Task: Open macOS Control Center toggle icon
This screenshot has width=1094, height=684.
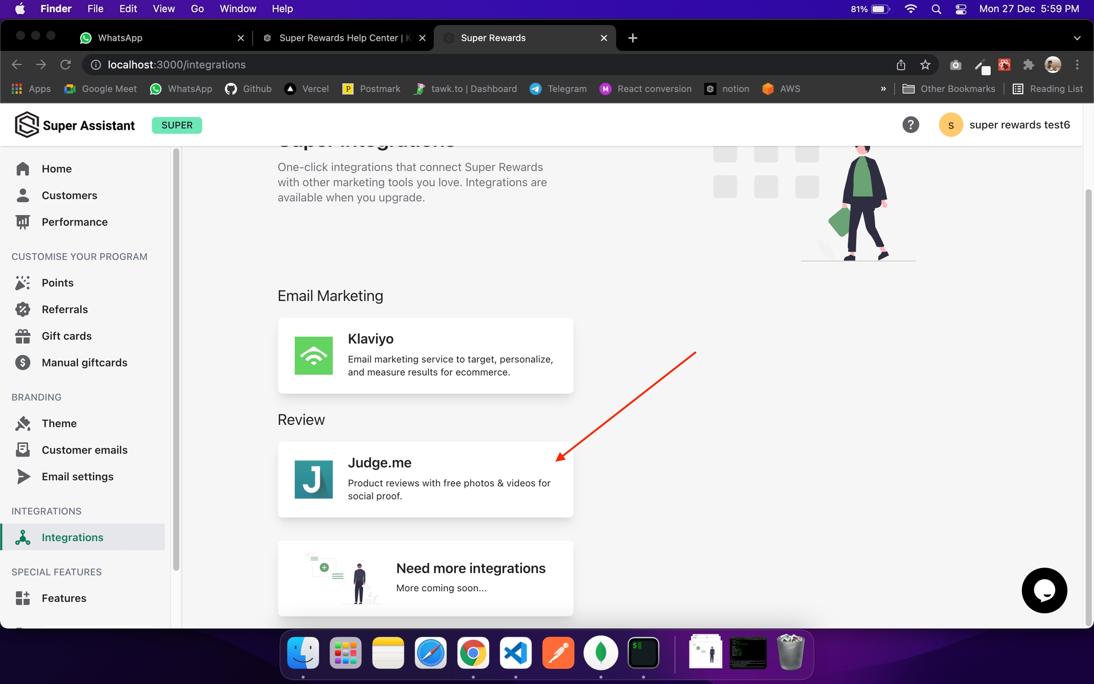Action: pos(961,9)
